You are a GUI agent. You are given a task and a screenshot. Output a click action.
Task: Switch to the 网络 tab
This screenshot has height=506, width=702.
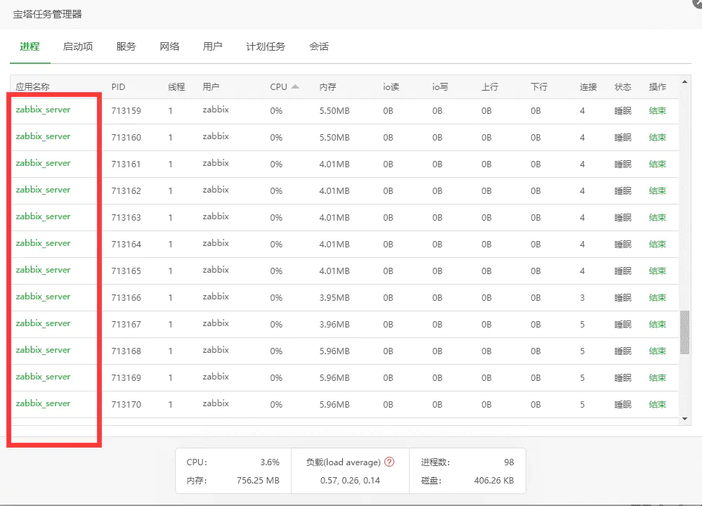point(169,46)
